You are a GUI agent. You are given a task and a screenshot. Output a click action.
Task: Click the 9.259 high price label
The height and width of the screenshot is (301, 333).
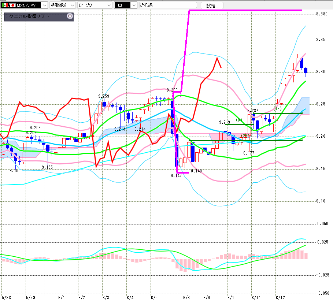[104, 96]
